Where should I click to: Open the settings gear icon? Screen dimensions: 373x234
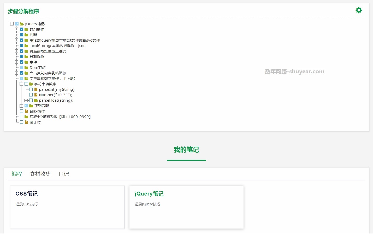(359, 10)
